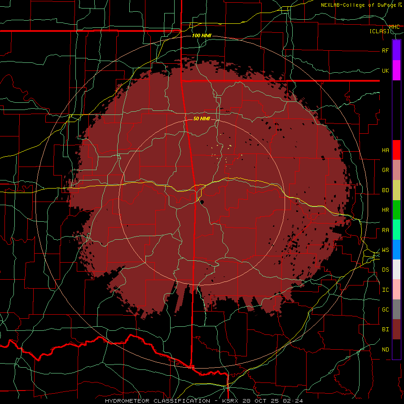Image resolution: width=404 pixels, height=404 pixels.
Task: Click the UK legend label
Action: click(x=385, y=70)
